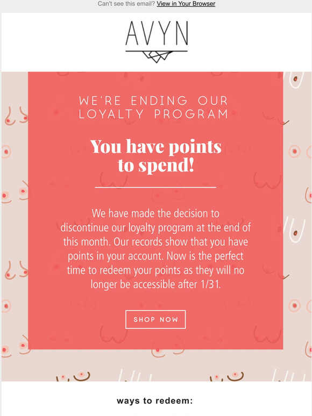Click the letter "N" in AVYN logo
312x416 pixels.
[182, 33]
